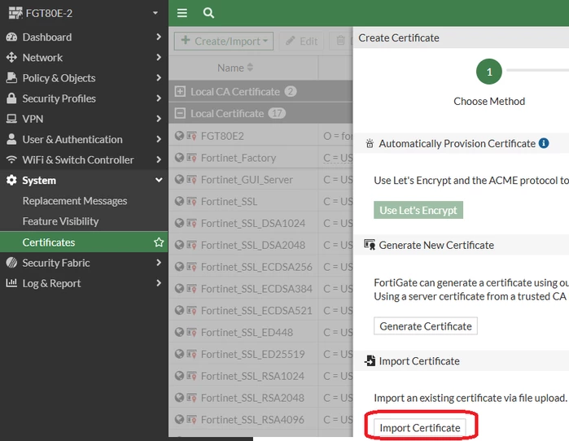Select the Fortinet_Factory certificate row
Screen dimensions: 569x441
(260, 158)
